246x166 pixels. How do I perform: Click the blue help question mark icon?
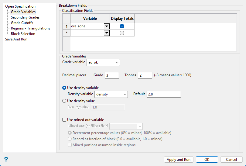coord(6,159)
